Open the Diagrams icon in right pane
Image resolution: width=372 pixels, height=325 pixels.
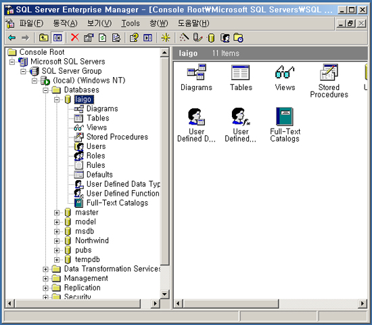pyautogui.click(x=196, y=72)
